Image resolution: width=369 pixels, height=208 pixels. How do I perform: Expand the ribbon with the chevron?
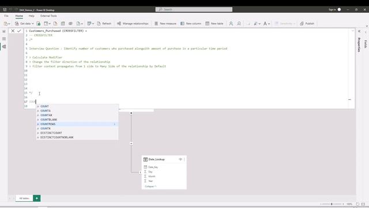click(367, 26)
